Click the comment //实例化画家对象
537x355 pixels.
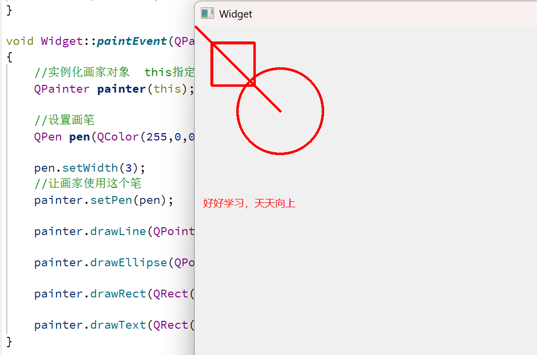(x=82, y=72)
